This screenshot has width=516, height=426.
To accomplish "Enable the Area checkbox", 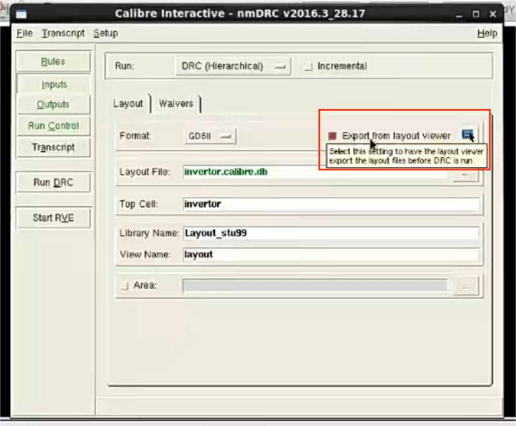I will point(125,285).
